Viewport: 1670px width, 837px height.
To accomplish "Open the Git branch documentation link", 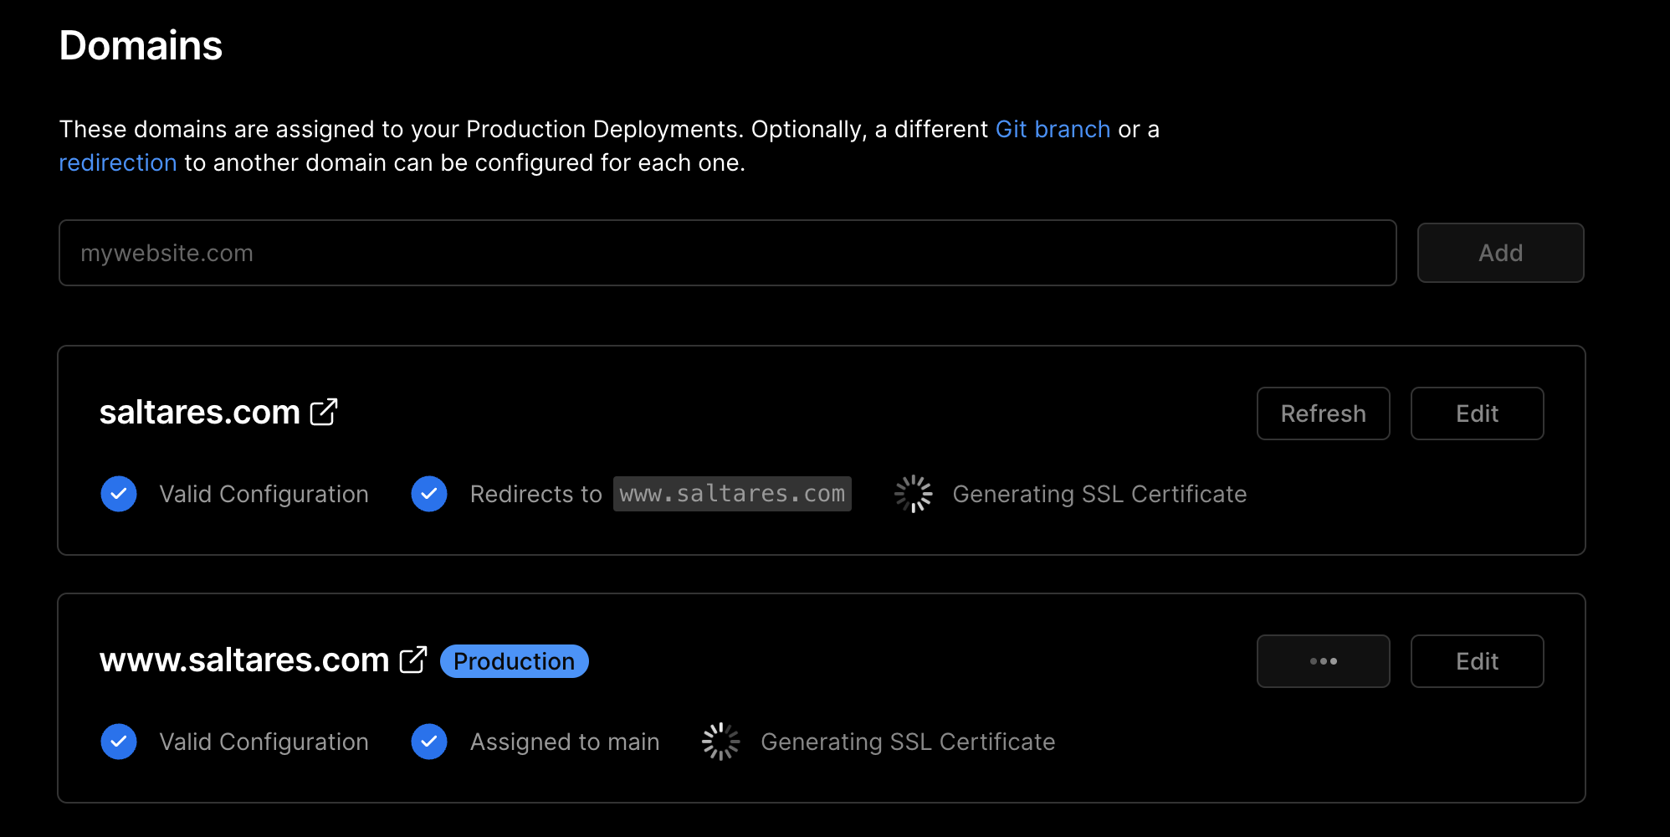I will coord(1053,129).
